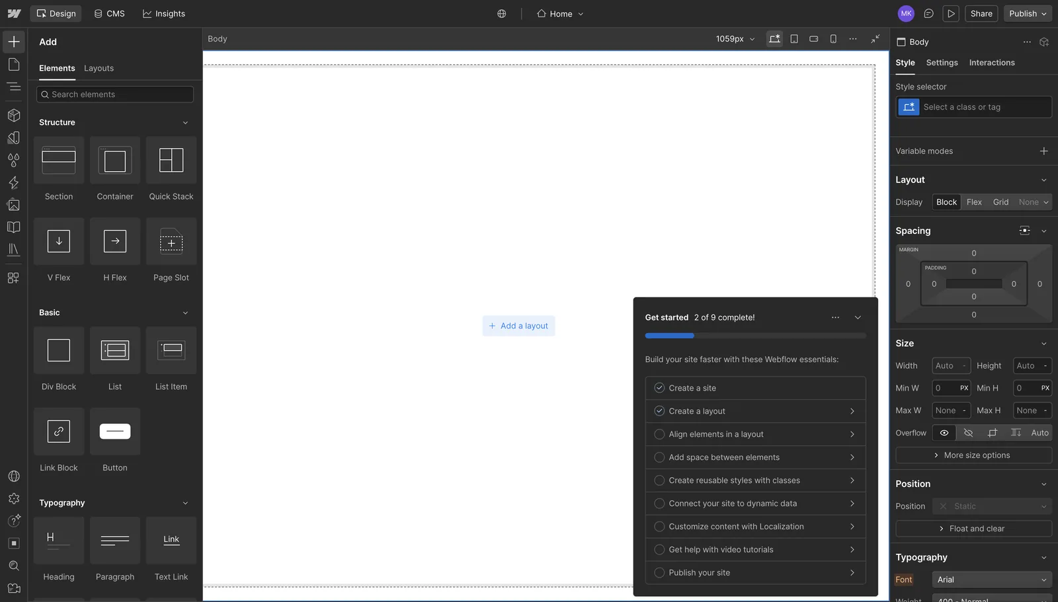The height and width of the screenshot is (602, 1058).
Task: Open the Publish dropdown
Action: click(1028, 13)
